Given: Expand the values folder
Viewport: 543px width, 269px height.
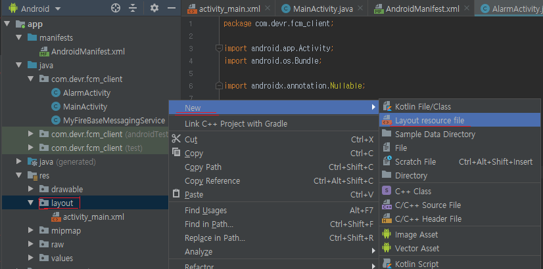Looking at the screenshot, I should coord(30,259).
